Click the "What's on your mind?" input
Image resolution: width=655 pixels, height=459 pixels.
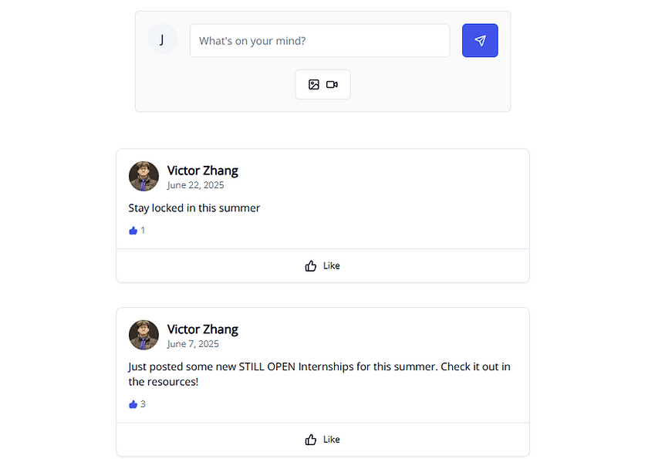pyautogui.click(x=319, y=41)
